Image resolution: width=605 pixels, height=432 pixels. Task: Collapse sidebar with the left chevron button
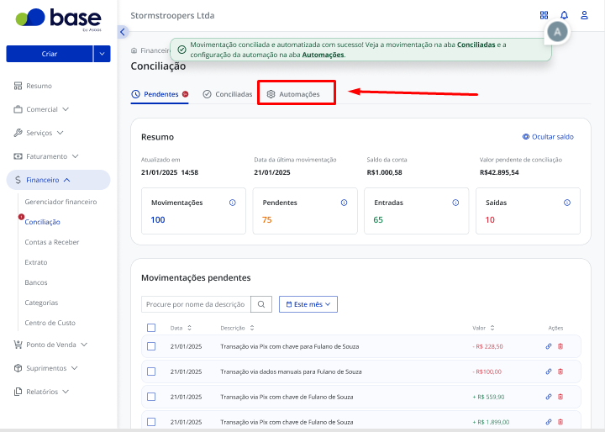(x=123, y=32)
